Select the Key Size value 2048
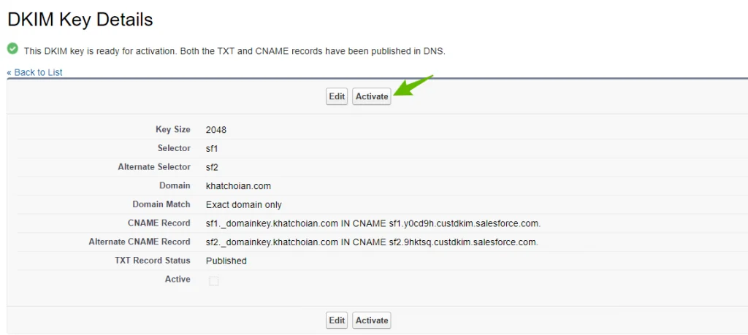Screen dimensions: 748x335 216,130
